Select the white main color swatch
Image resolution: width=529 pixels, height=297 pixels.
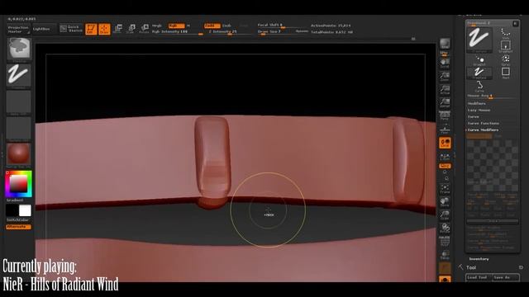point(25,210)
